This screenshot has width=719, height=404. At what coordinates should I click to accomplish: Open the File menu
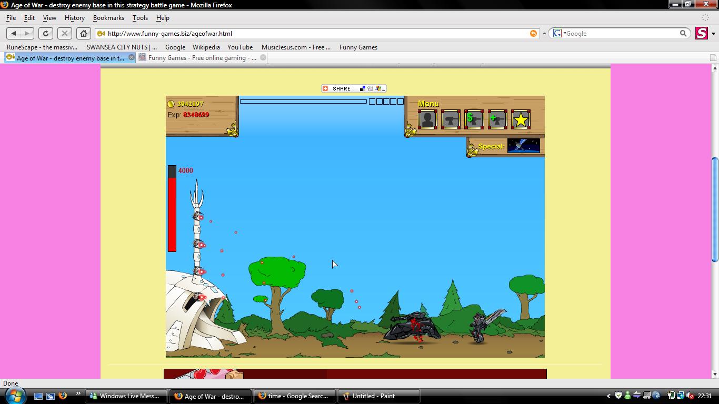click(11, 17)
